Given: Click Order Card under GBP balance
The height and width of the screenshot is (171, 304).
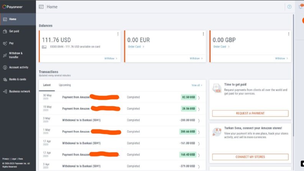Looking at the screenshot, I should 221,47.
